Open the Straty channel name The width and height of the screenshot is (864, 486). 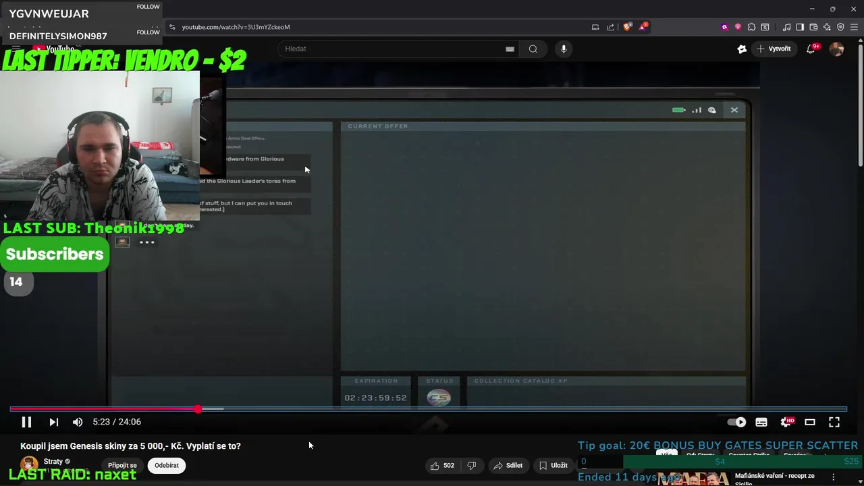53,462
